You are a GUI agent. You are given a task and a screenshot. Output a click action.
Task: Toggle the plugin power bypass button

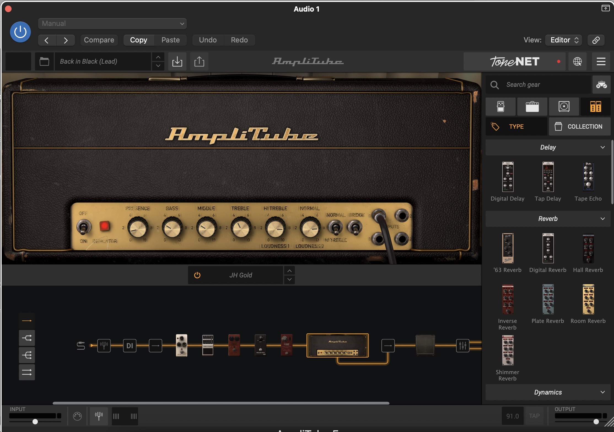click(20, 32)
